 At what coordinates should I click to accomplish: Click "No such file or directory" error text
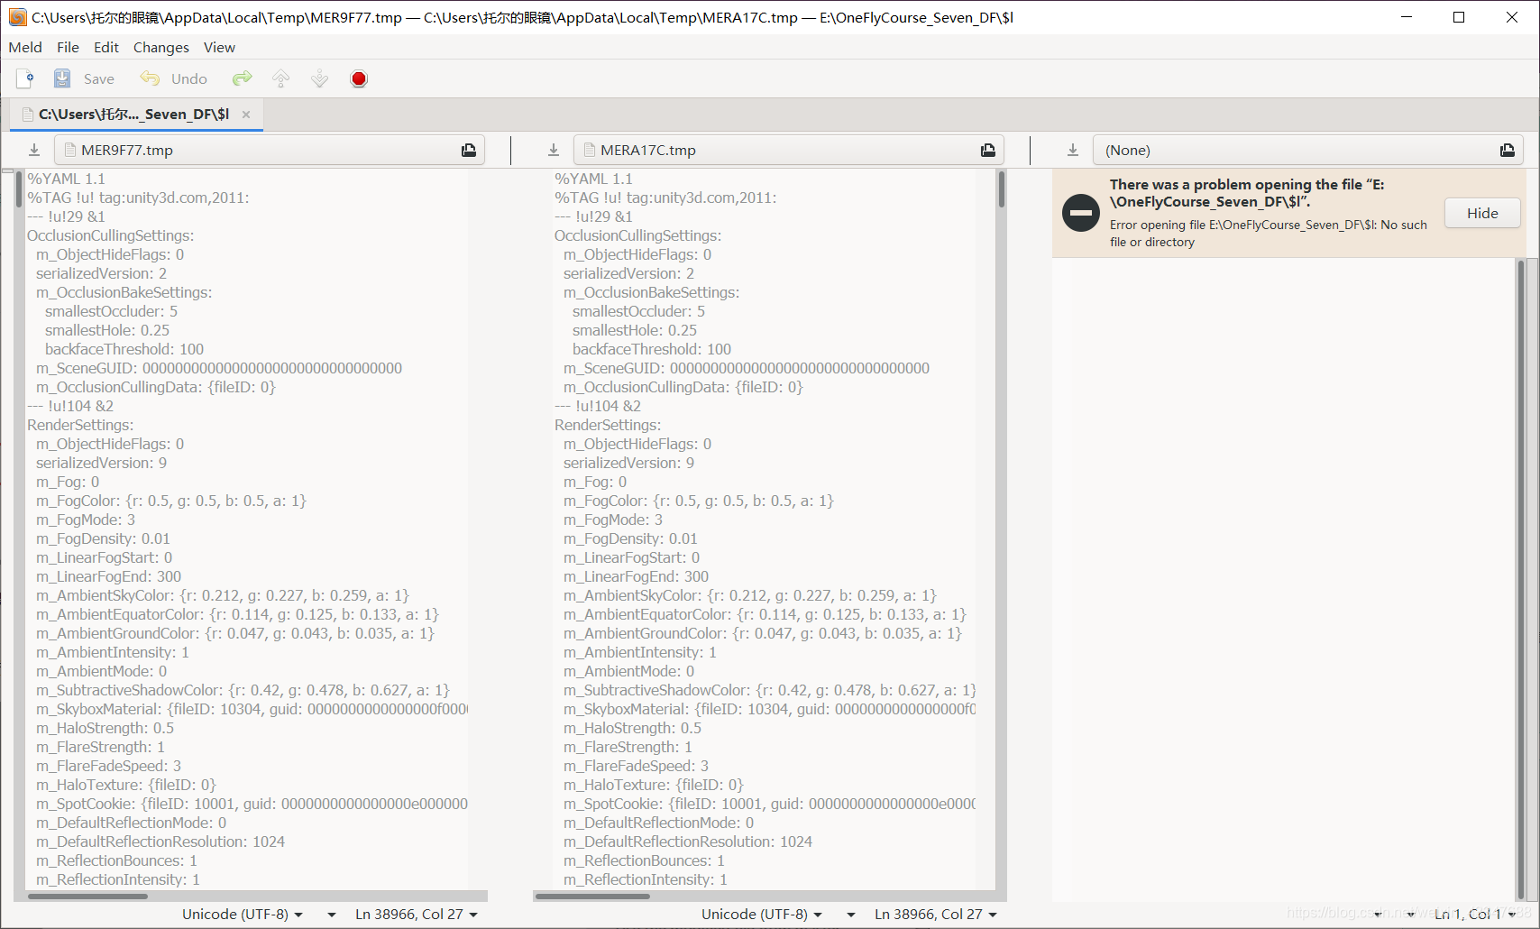1269,234
